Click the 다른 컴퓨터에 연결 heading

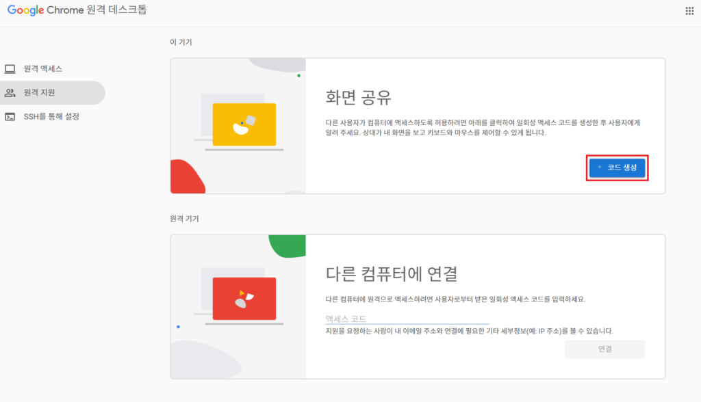click(x=391, y=273)
